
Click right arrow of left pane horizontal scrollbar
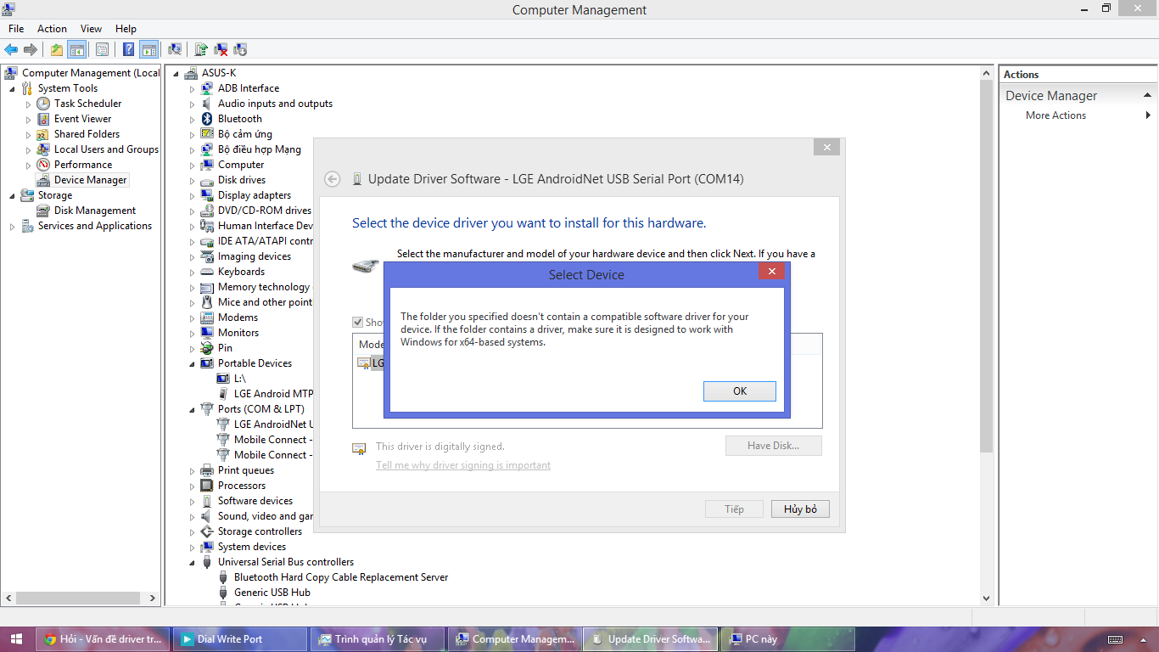click(x=153, y=598)
